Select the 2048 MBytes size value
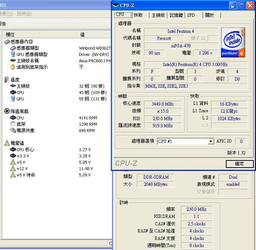This screenshot has height=250, width=256. click(x=156, y=184)
